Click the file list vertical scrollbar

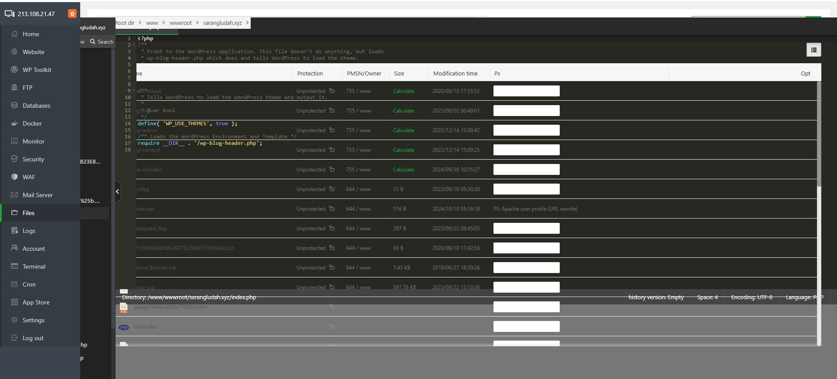click(819, 134)
